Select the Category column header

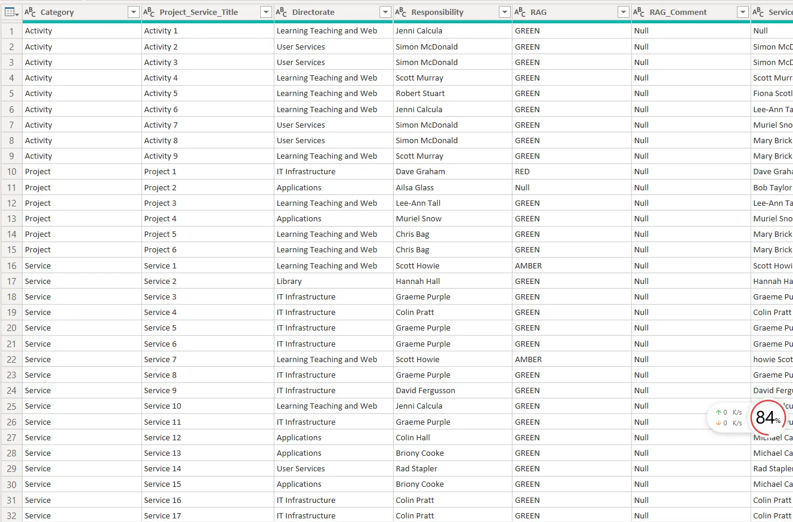coord(58,12)
